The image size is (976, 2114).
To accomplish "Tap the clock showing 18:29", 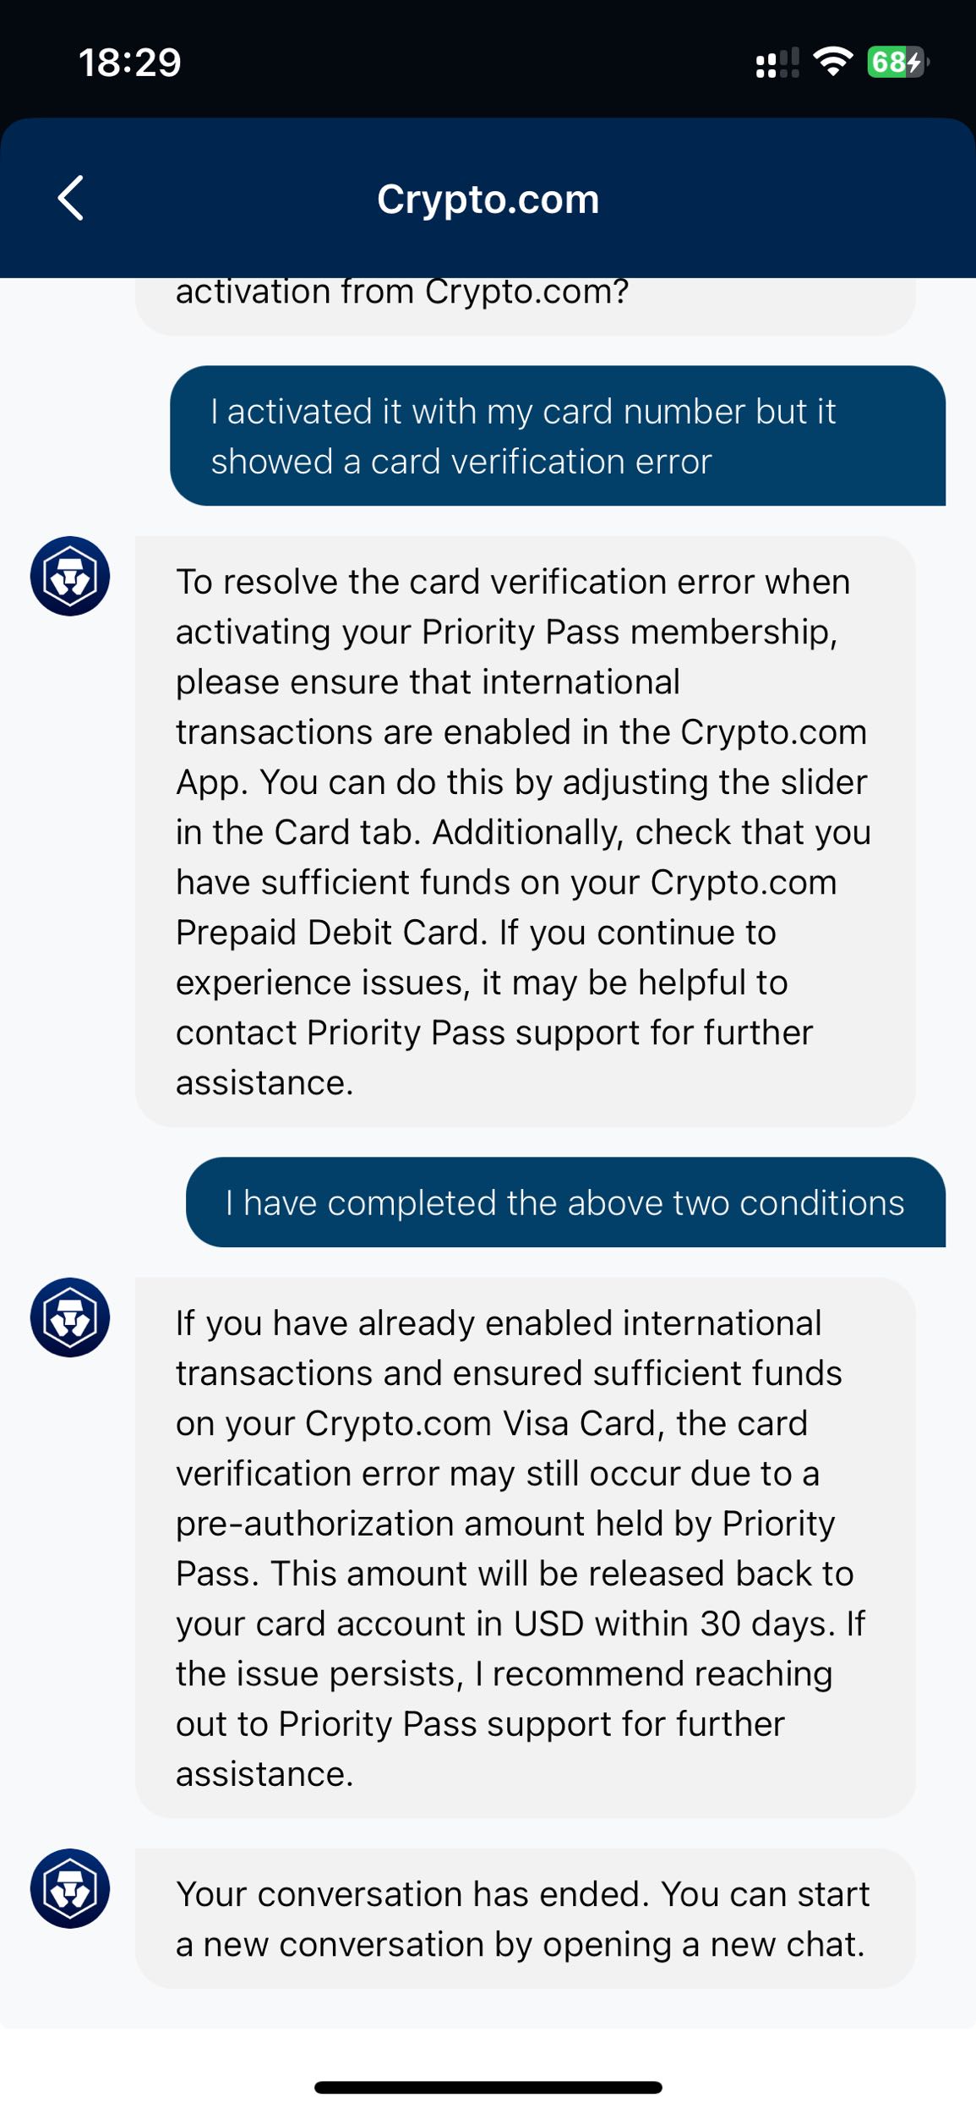I will click(131, 62).
